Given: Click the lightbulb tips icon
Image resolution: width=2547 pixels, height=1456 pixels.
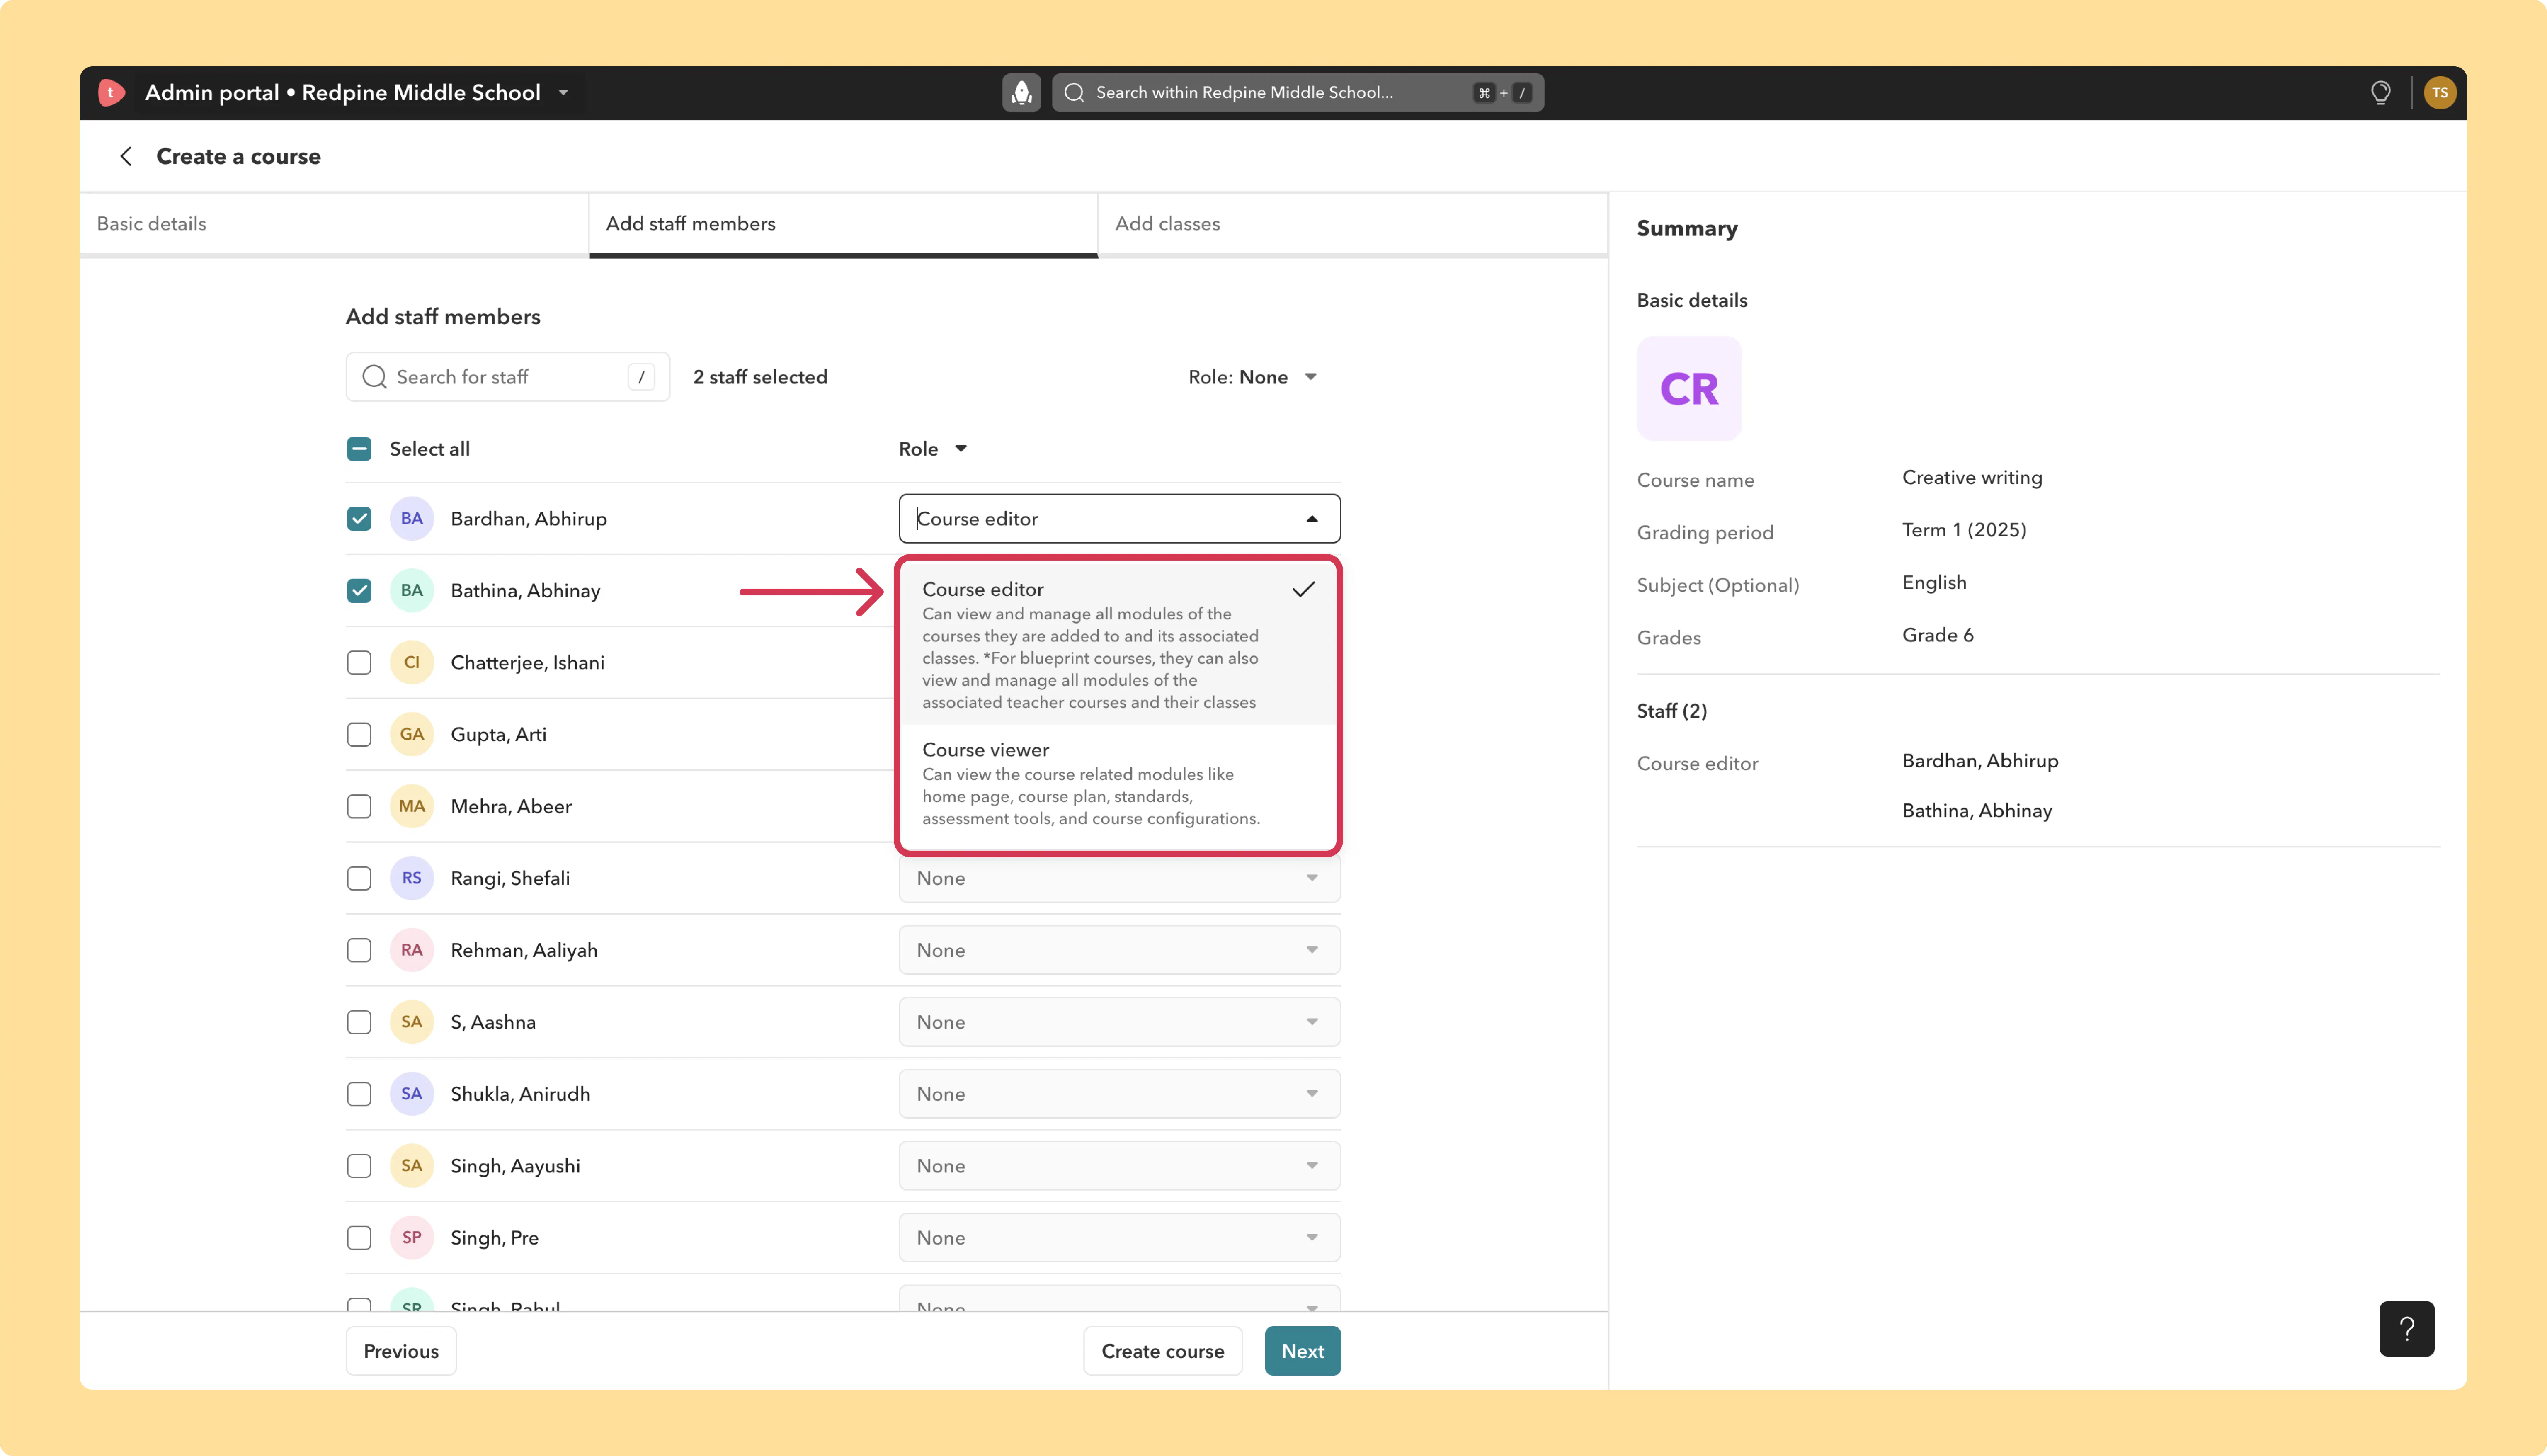Looking at the screenshot, I should (2380, 93).
